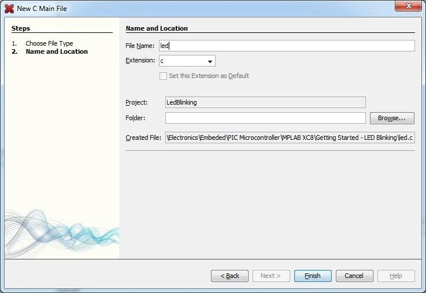The height and width of the screenshot is (293, 426).
Task: Click the Help button
Action: coord(396,276)
